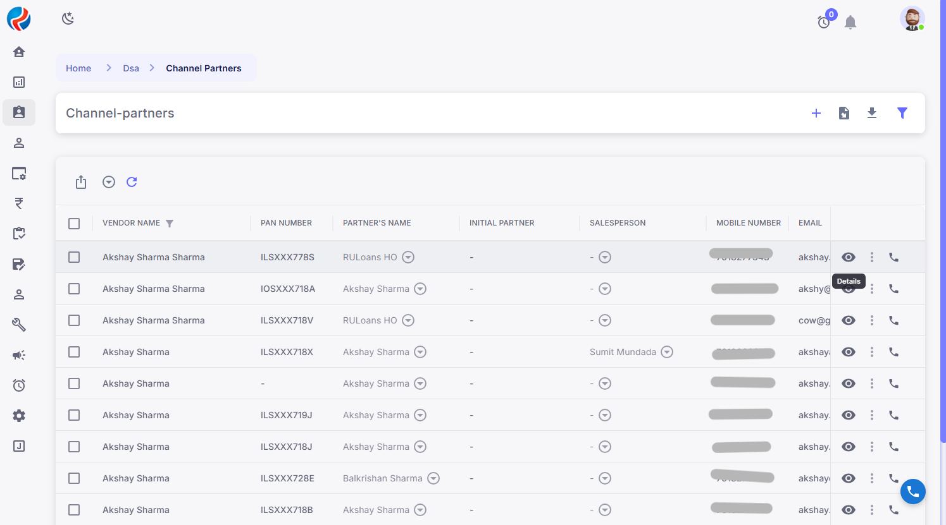Toggle dark mode moon icon
Image resolution: width=946 pixels, height=525 pixels.
point(68,19)
